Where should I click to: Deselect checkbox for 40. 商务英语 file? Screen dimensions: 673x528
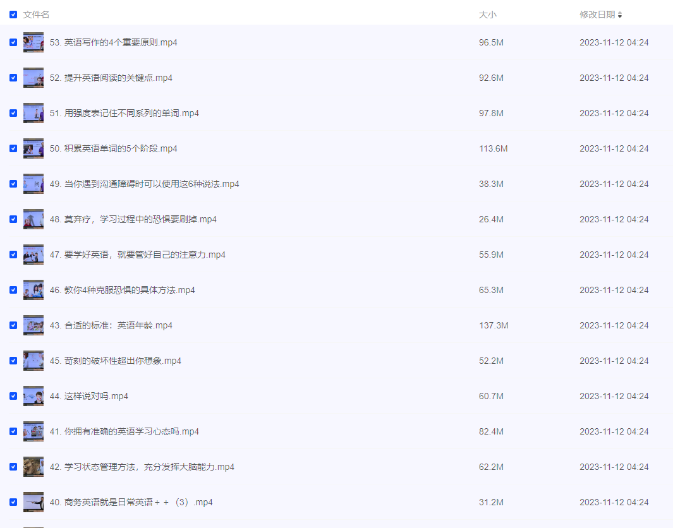pos(13,502)
